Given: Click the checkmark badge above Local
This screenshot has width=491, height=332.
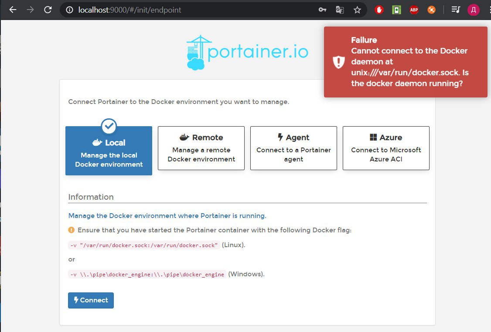Looking at the screenshot, I should [109, 126].
